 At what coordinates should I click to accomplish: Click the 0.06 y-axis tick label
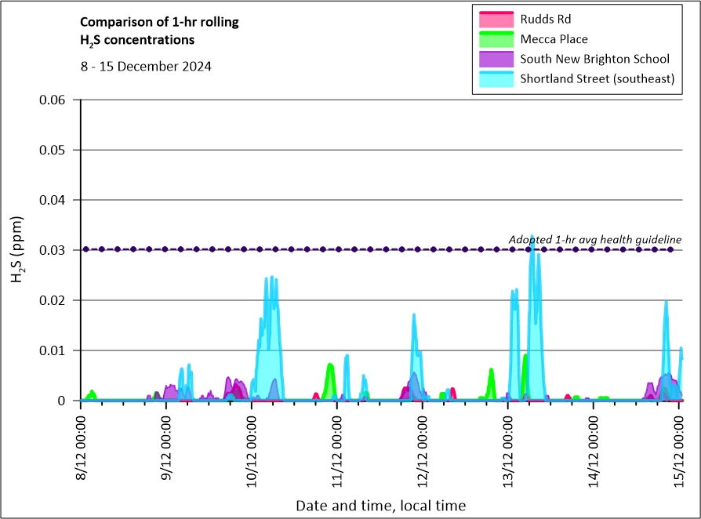[x=54, y=100]
